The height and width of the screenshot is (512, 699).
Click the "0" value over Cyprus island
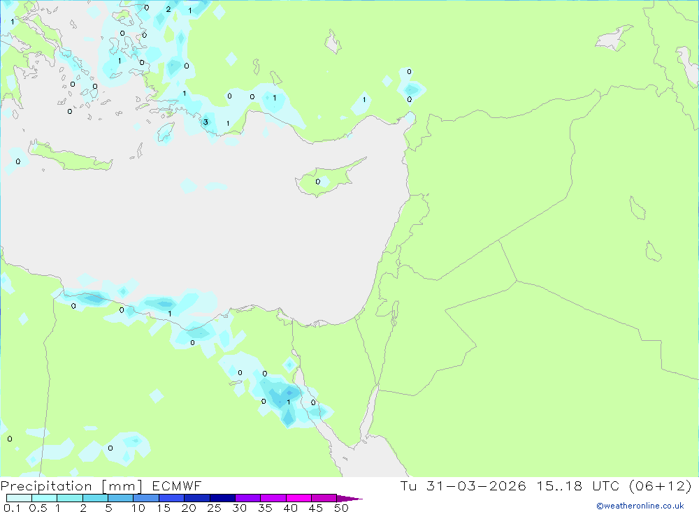click(x=318, y=182)
